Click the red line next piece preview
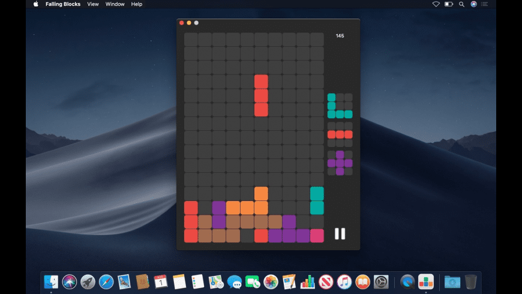Viewport: 522px width, 294px height. pyautogui.click(x=340, y=134)
